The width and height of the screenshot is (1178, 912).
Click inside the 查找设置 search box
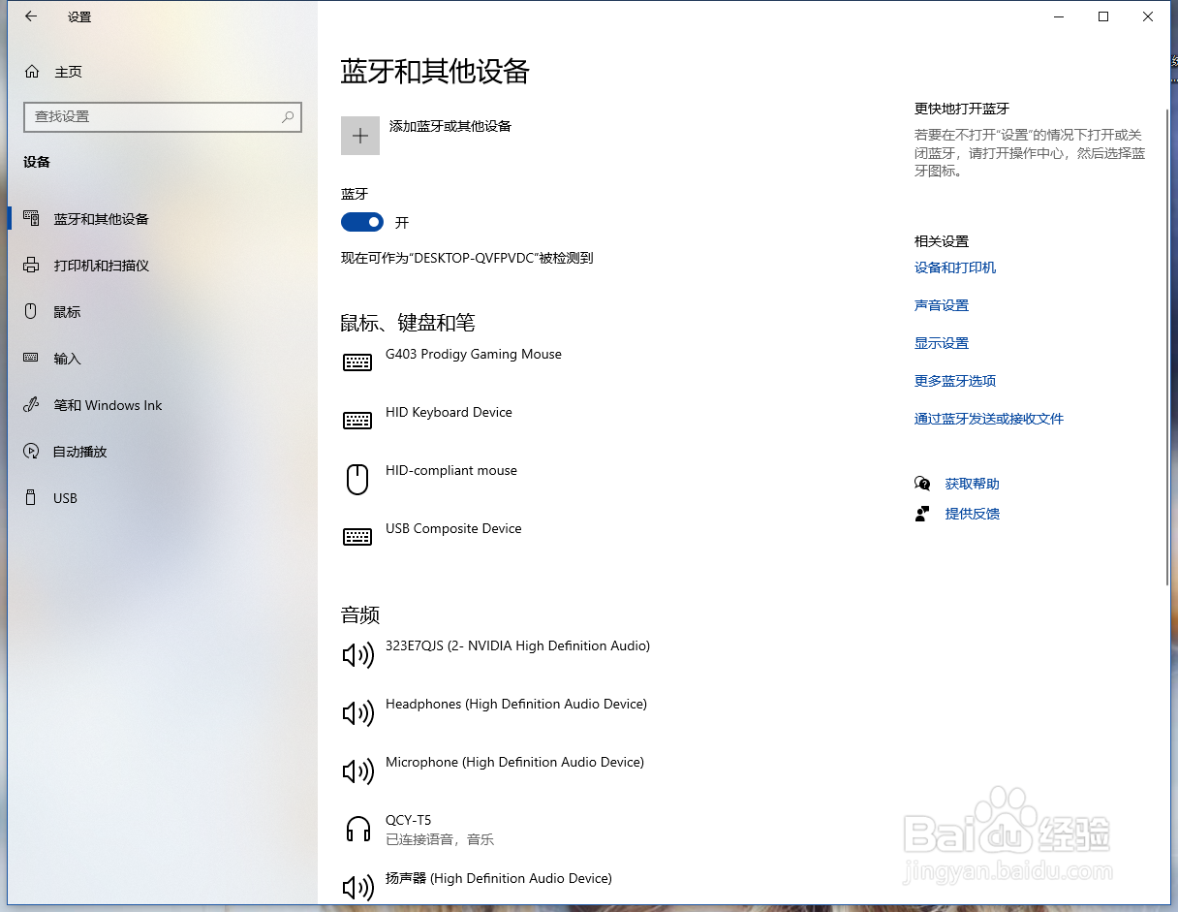tap(163, 116)
